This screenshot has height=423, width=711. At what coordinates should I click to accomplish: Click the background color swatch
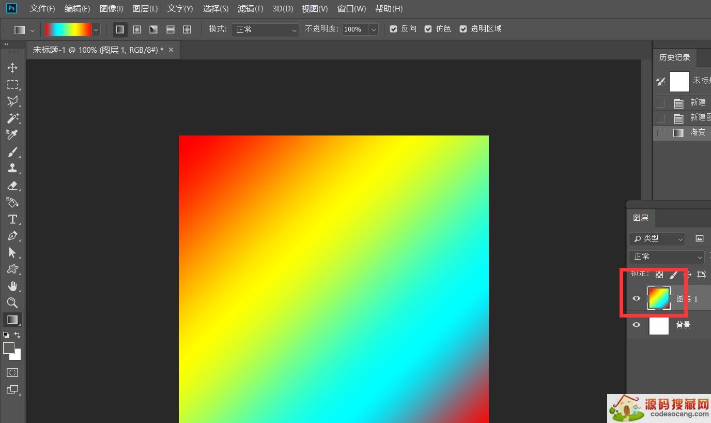(18, 357)
